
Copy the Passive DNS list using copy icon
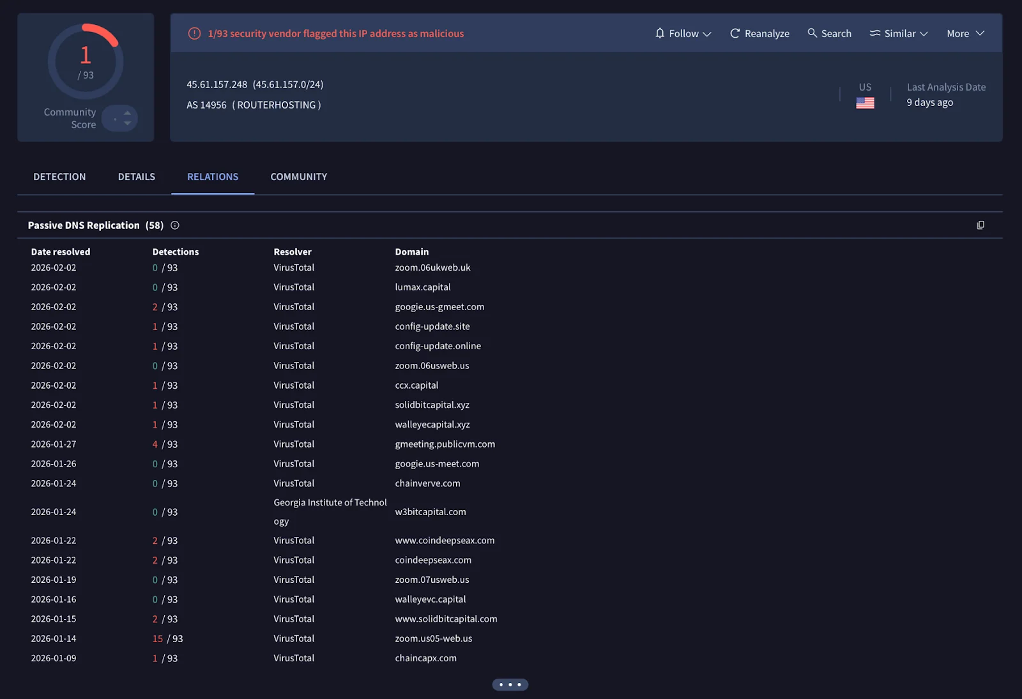tap(980, 225)
